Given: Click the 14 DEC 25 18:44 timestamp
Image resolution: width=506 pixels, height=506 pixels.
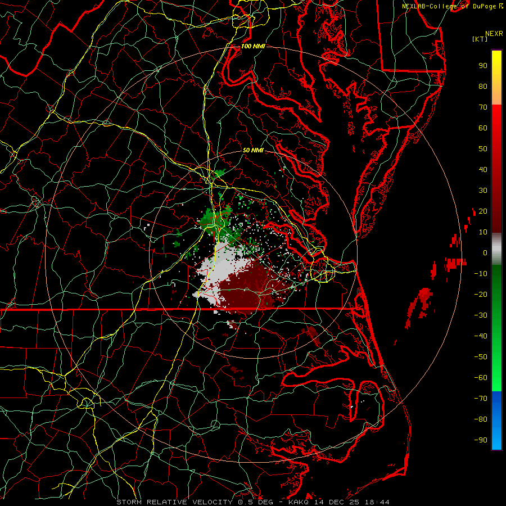Looking at the screenshot, I should (351, 502).
